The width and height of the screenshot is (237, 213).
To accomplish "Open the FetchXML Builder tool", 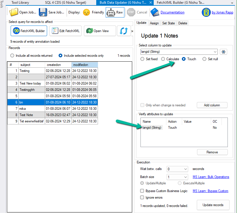I will (x=28, y=31).
